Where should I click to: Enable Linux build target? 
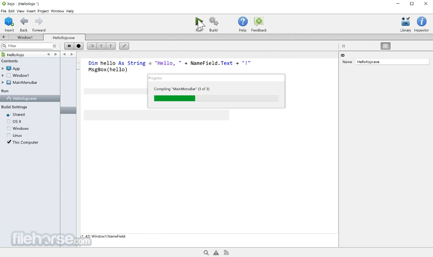[9, 136]
